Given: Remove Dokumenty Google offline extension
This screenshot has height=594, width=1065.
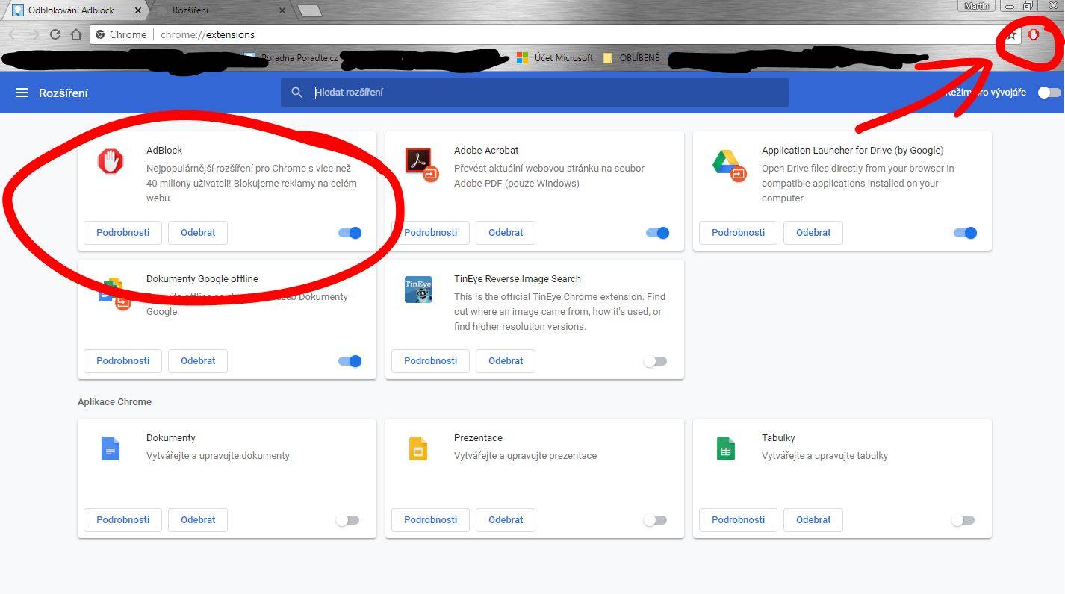Looking at the screenshot, I should coord(198,360).
